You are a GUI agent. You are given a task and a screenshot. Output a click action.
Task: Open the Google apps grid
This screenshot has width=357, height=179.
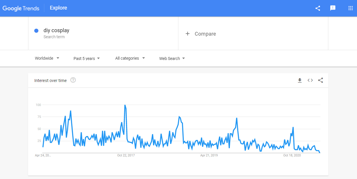click(350, 8)
